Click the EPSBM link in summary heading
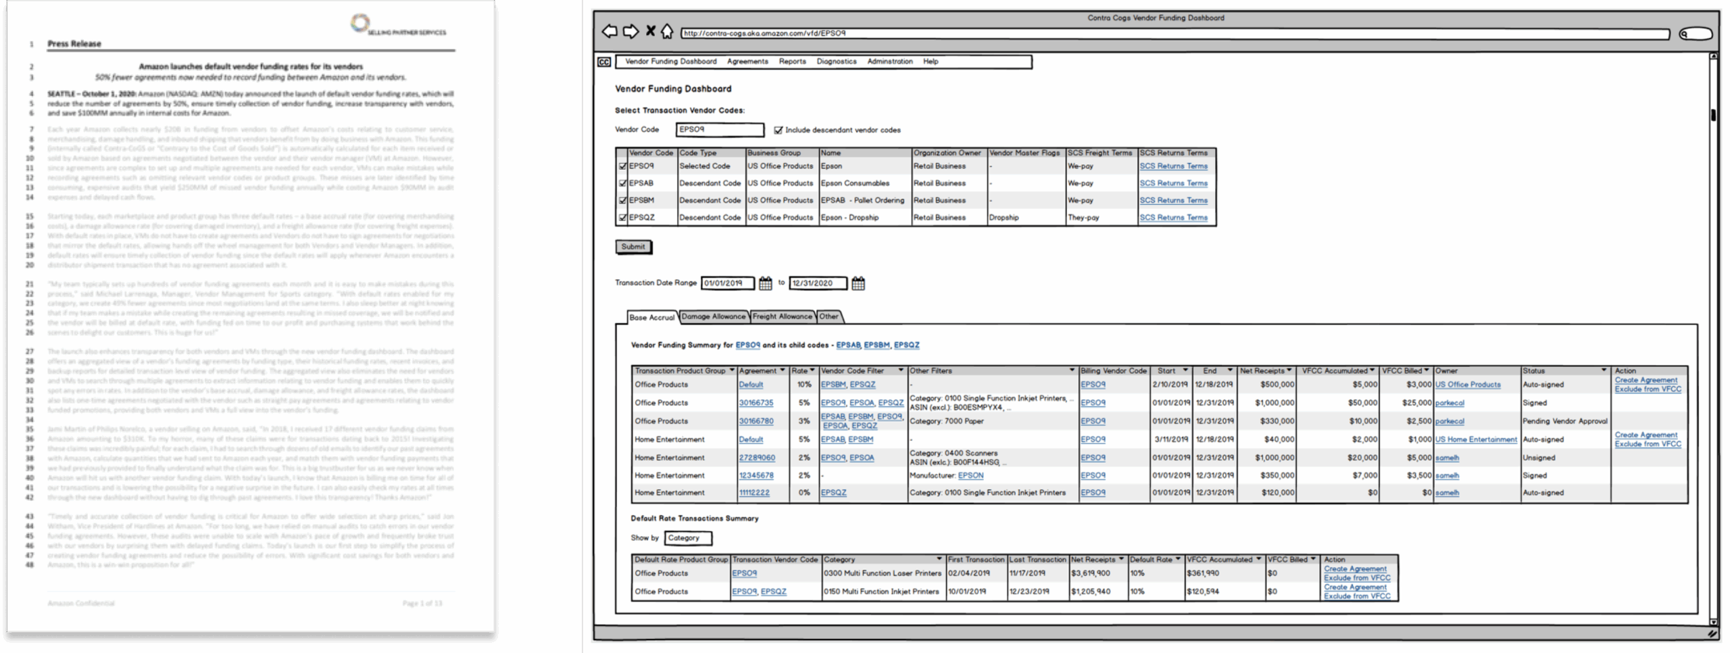This screenshot has height=653, width=1730. click(876, 345)
